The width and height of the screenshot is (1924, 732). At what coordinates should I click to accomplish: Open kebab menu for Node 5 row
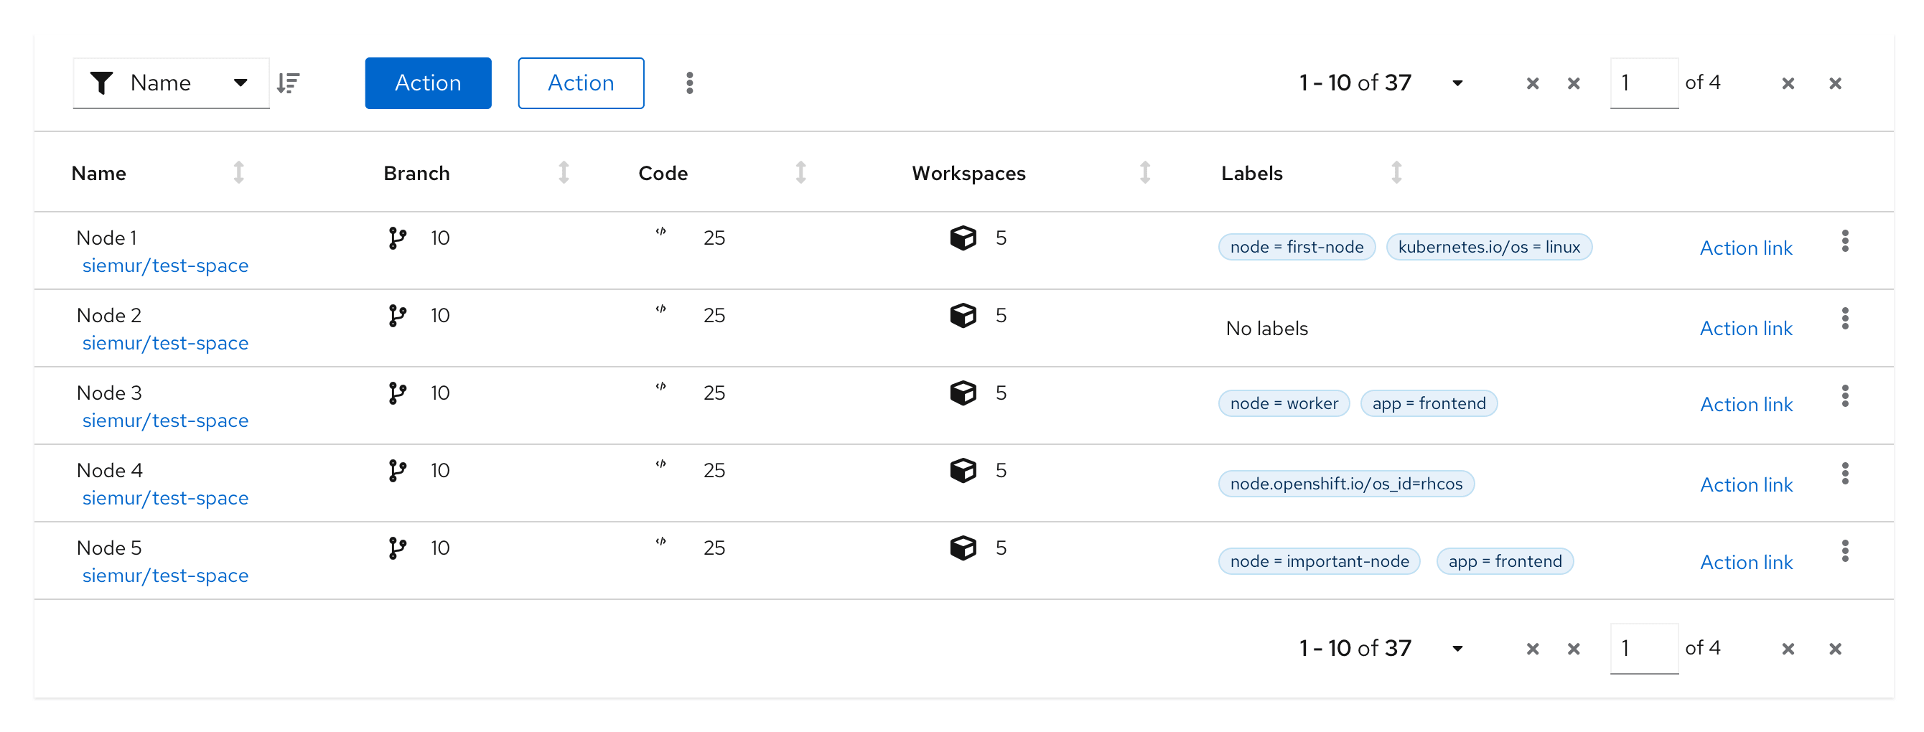point(1844,551)
